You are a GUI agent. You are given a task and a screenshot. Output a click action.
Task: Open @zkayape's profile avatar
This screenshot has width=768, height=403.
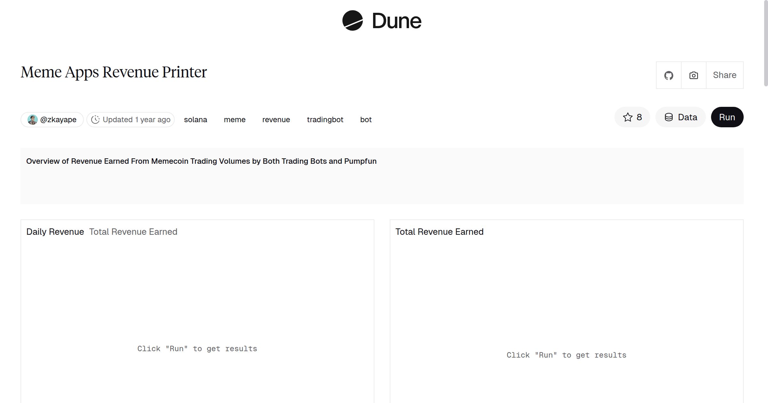pyautogui.click(x=33, y=119)
